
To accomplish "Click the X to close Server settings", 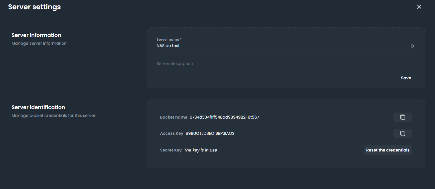I will [x=419, y=6].
